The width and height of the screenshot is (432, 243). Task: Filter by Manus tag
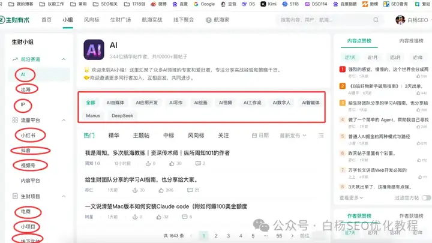click(93, 115)
